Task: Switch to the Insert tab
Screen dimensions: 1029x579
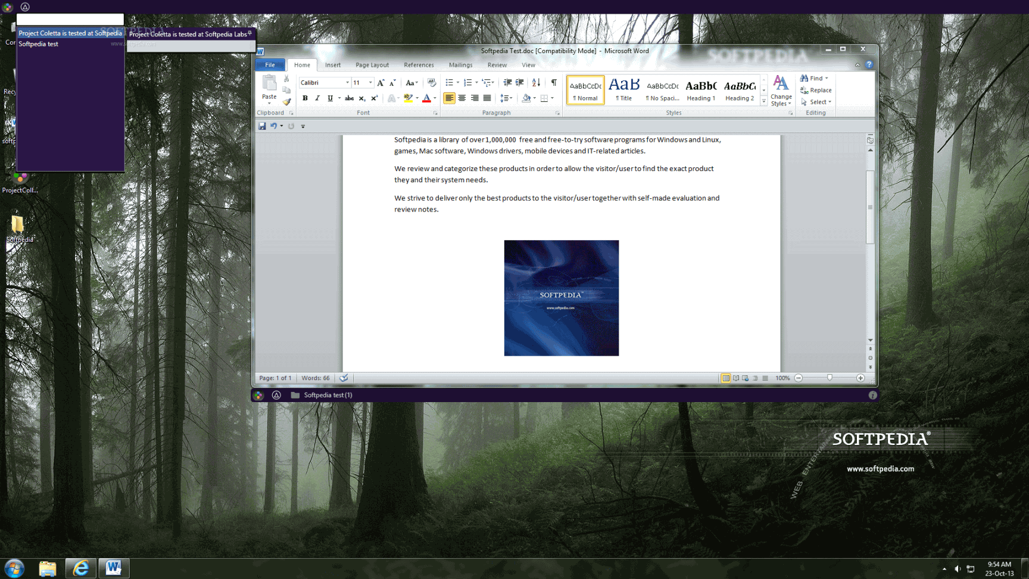Action: coord(333,65)
